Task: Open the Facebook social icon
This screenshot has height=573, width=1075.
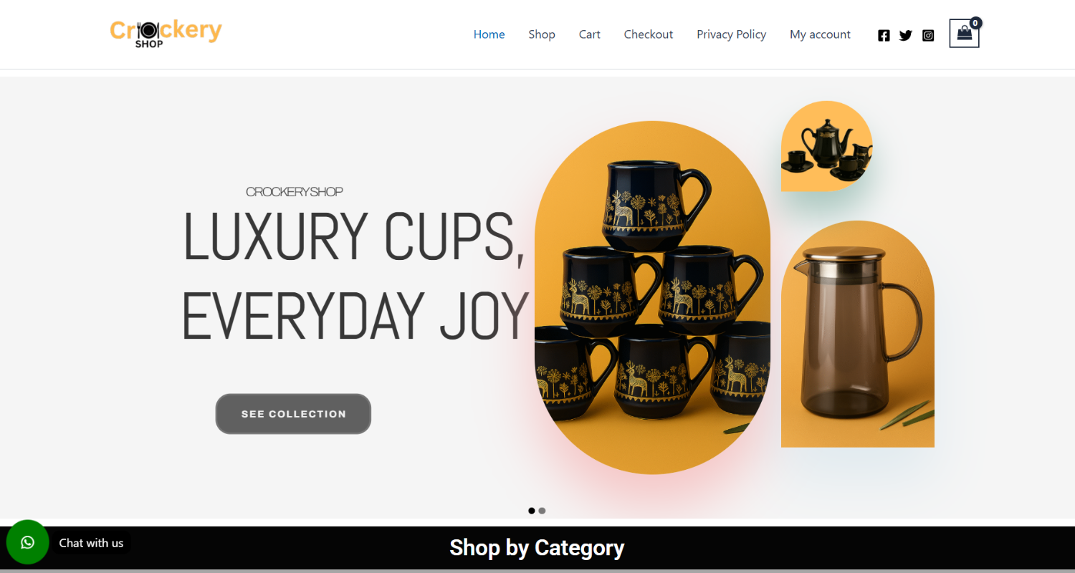Action: (884, 35)
